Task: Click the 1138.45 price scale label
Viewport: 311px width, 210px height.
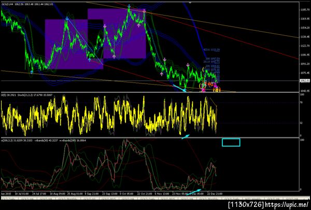Action: click(x=305, y=37)
